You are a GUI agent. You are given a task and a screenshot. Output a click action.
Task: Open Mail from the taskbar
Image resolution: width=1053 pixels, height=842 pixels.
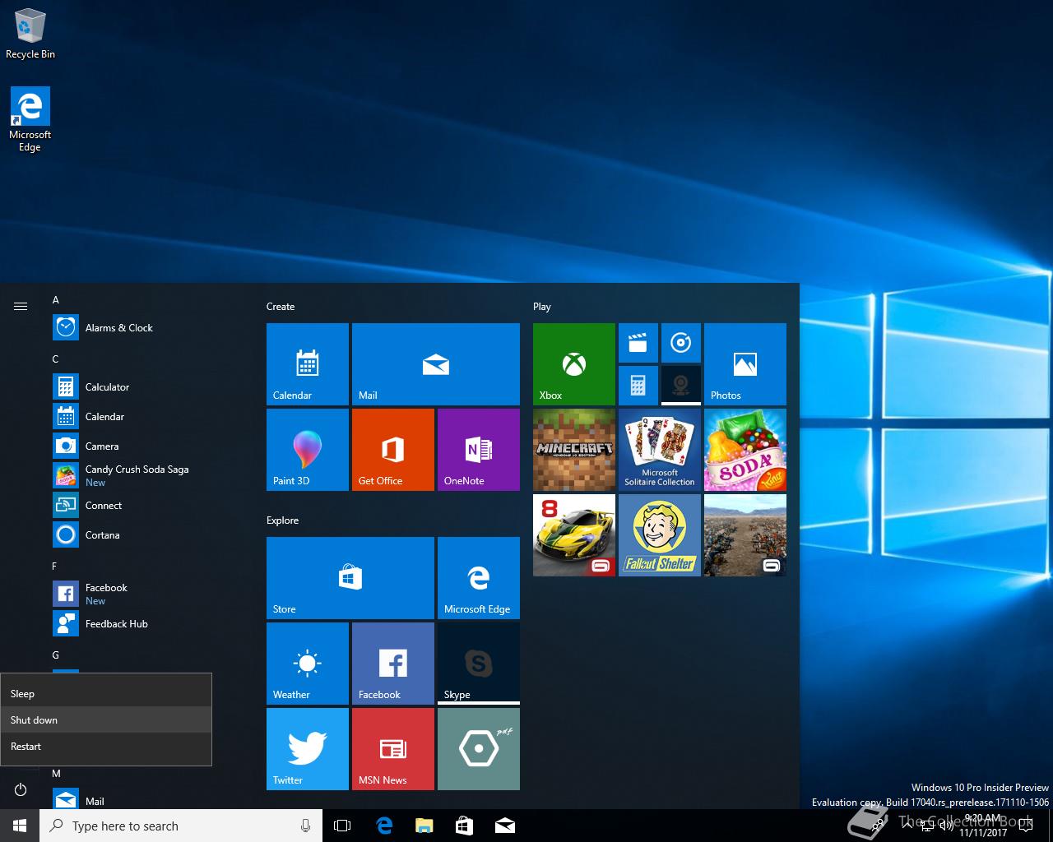click(x=505, y=826)
